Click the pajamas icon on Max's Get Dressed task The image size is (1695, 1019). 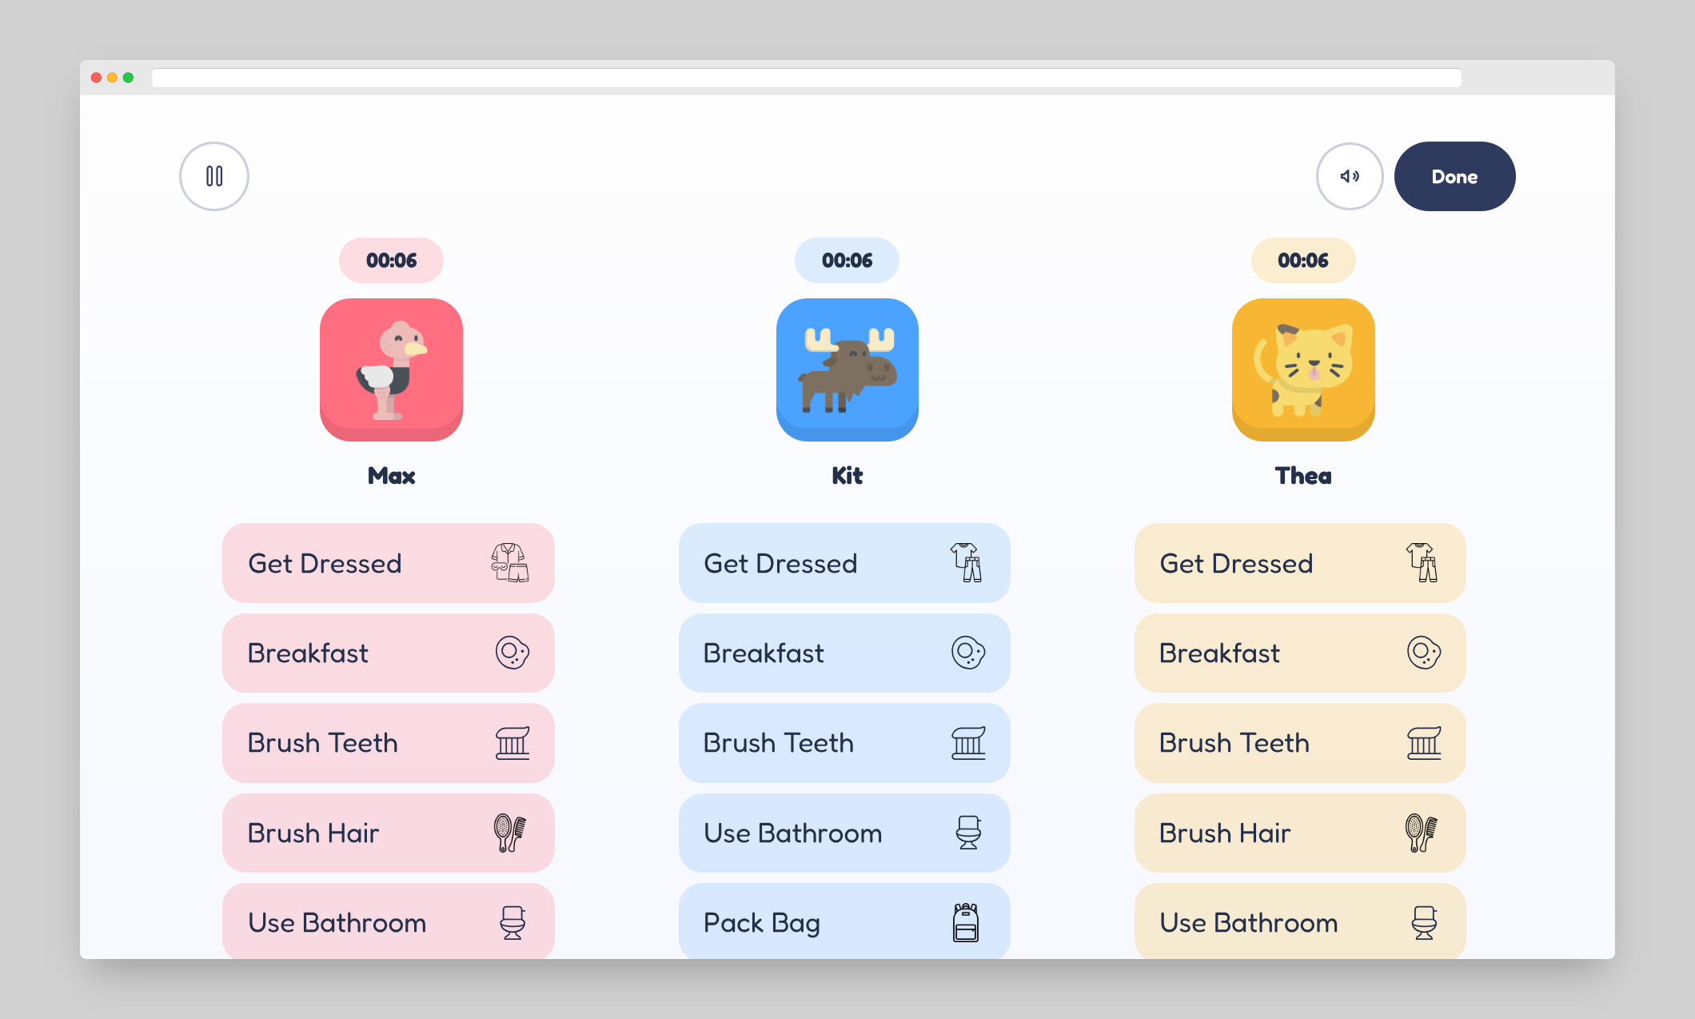point(512,563)
